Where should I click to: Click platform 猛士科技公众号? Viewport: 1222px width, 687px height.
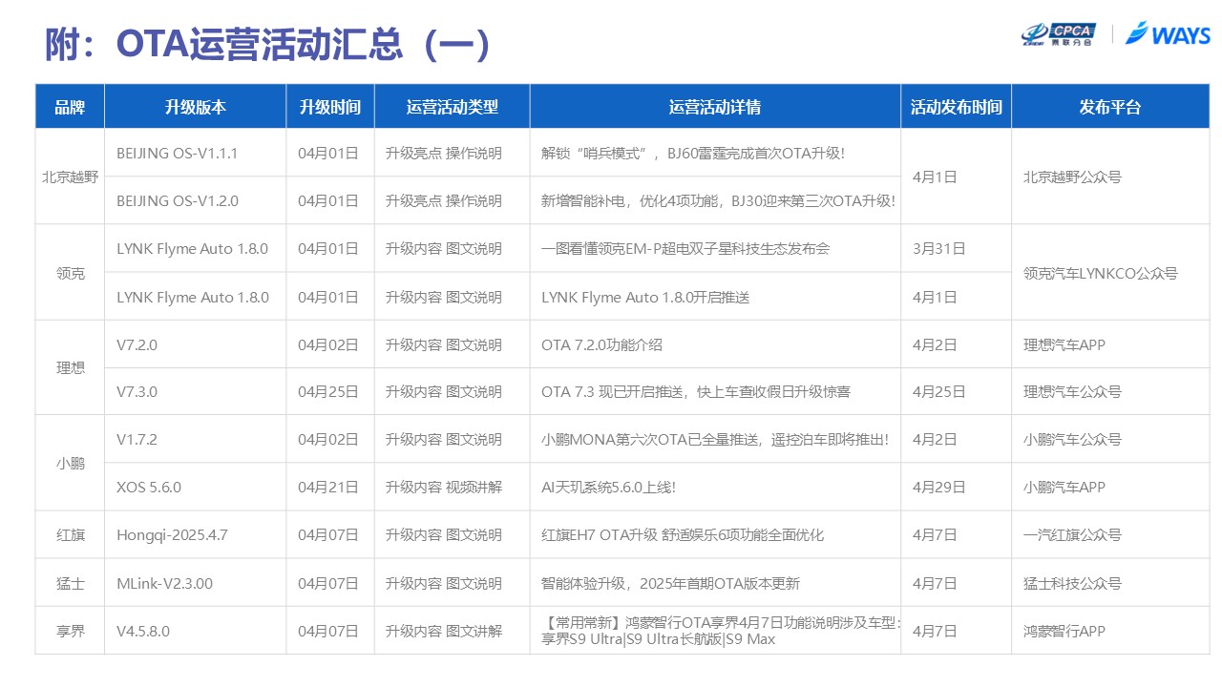click(x=1072, y=583)
